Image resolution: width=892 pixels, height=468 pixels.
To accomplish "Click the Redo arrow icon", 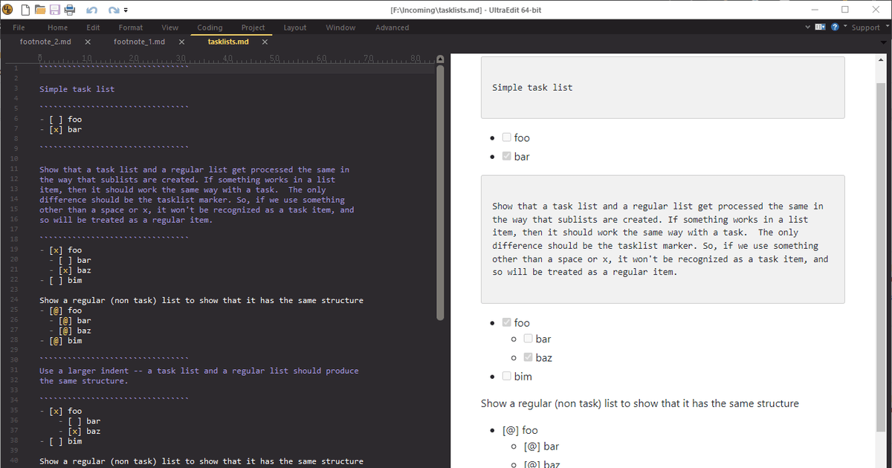I will (113, 10).
